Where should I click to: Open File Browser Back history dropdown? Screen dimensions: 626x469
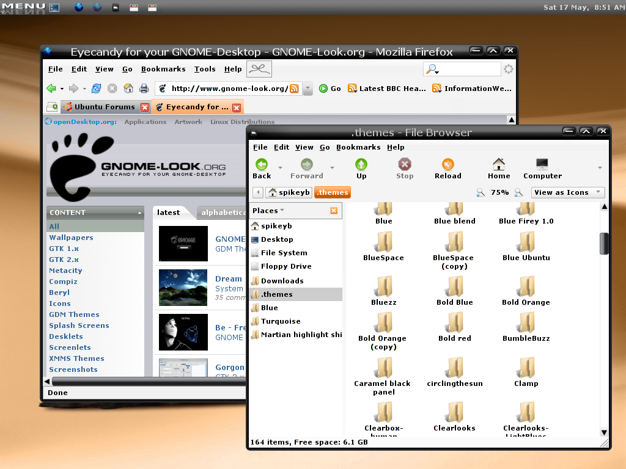coord(280,167)
